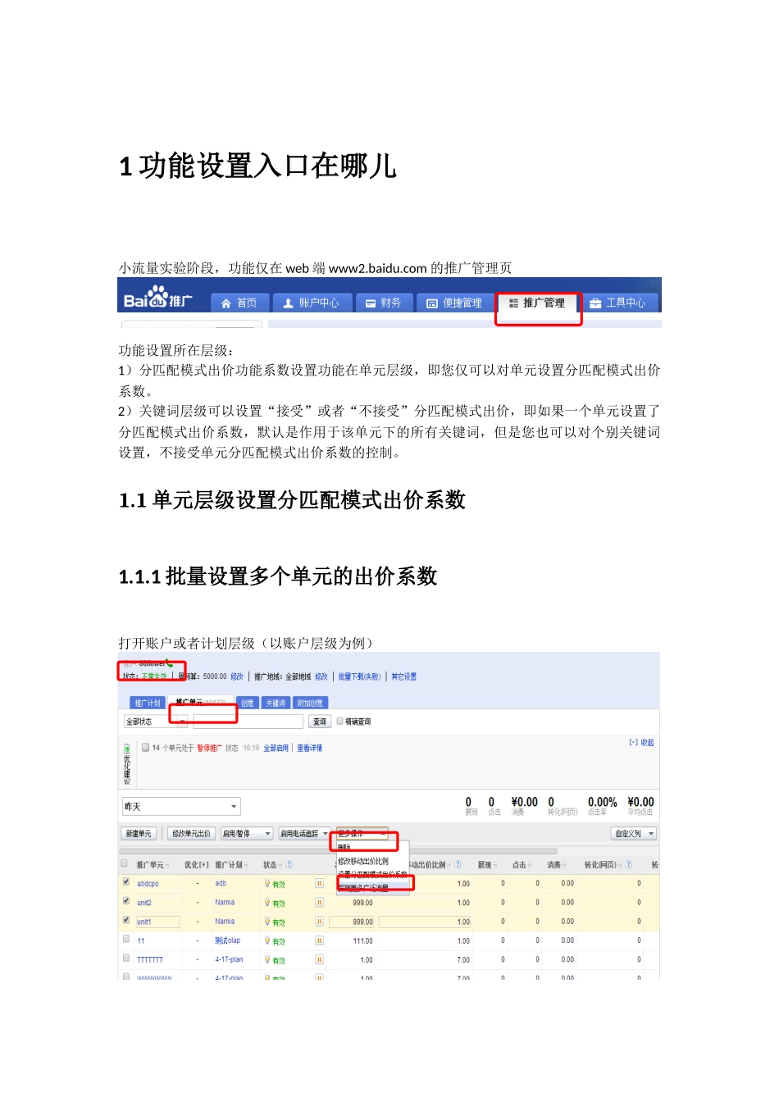Switch to the 关键词 tab

pos(276,703)
